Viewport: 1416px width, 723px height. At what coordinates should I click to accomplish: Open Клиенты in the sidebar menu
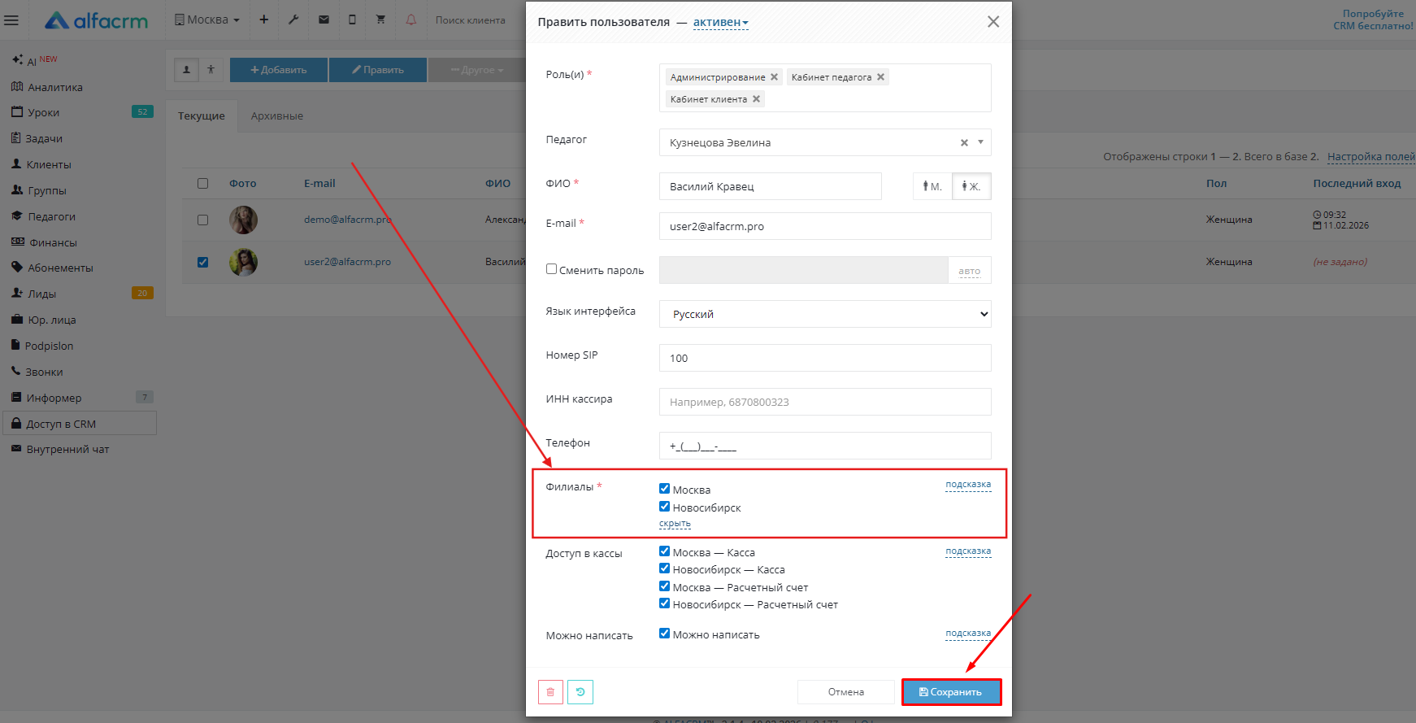[x=49, y=164]
